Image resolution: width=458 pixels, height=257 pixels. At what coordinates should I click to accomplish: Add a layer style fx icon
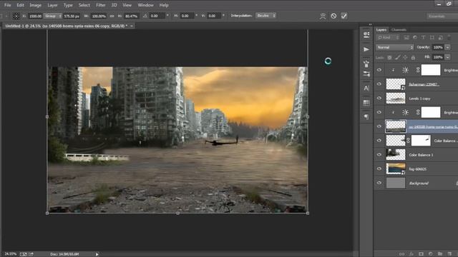pyautogui.click(x=411, y=254)
